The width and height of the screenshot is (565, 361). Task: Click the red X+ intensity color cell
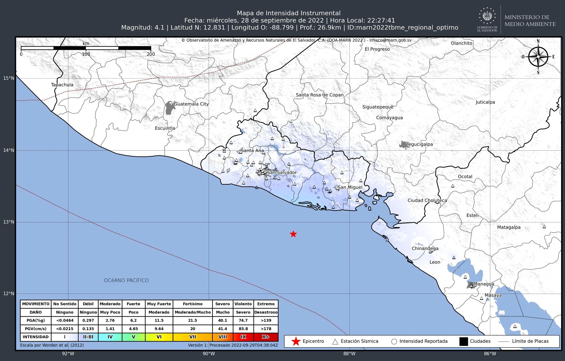tap(266, 337)
